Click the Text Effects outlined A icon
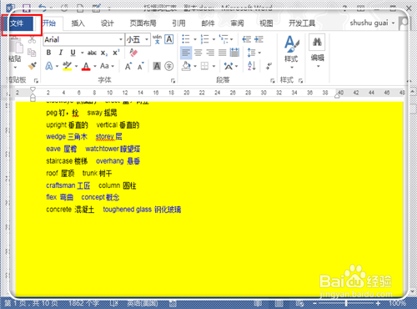Viewport: 417px width, 309px height. [x=49, y=66]
